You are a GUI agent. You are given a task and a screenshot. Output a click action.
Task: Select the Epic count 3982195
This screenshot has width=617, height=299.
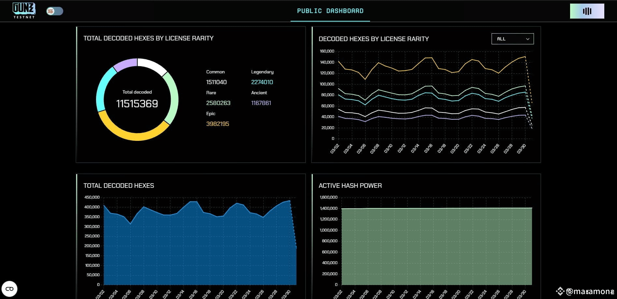218,124
